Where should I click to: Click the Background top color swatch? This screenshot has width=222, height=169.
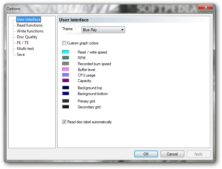pyautogui.click(x=66, y=88)
